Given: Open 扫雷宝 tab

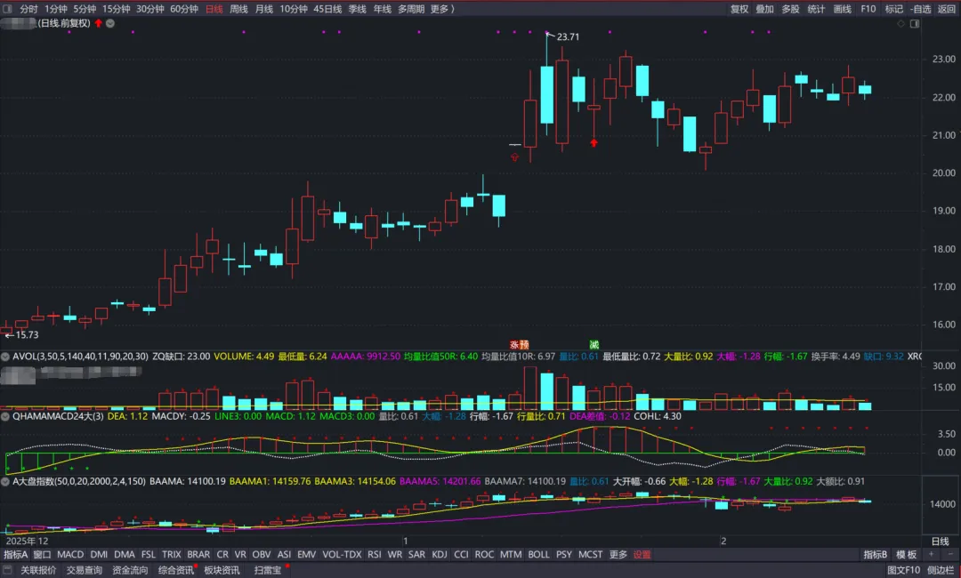Looking at the screenshot, I should tap(267, 570).
